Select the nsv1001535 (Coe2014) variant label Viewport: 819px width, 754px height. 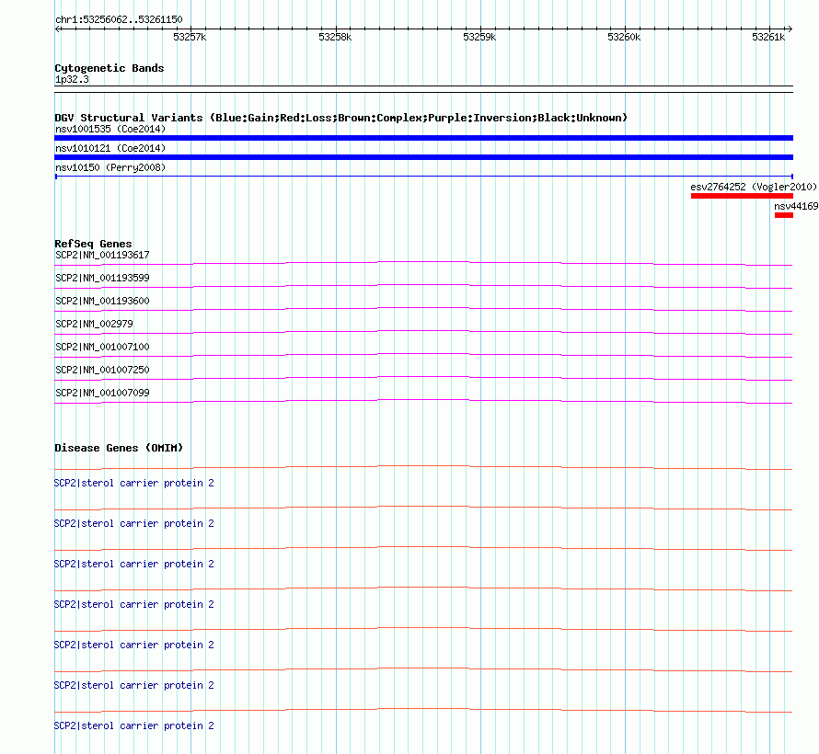(110, 129)
